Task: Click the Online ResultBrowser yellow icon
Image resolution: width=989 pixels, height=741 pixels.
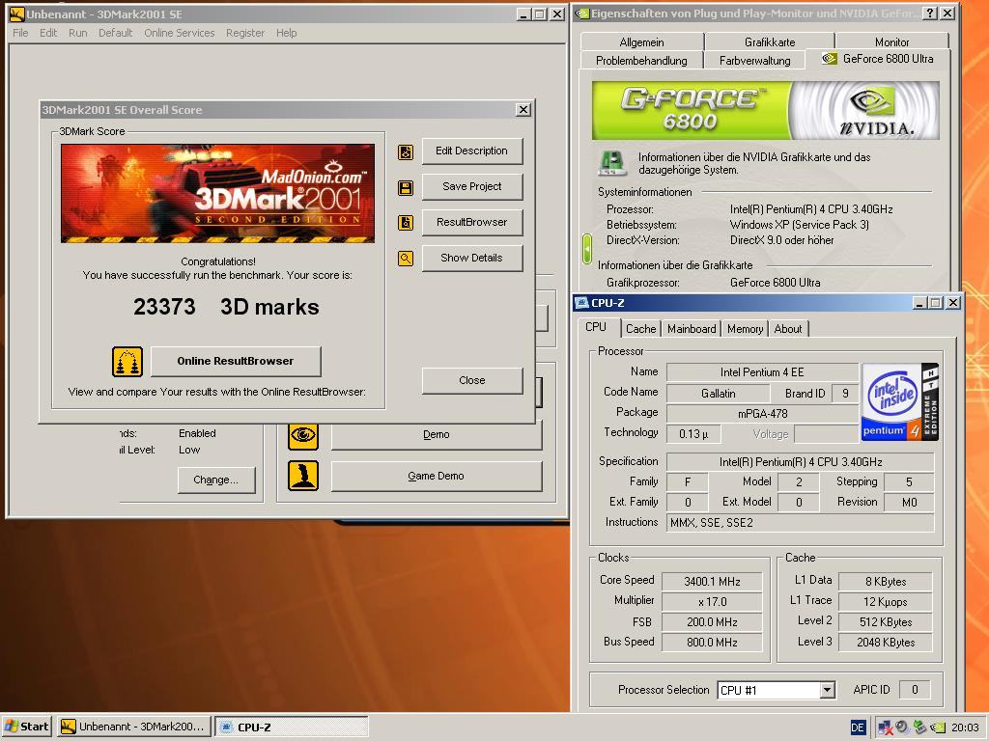Action: click(127, 362)
